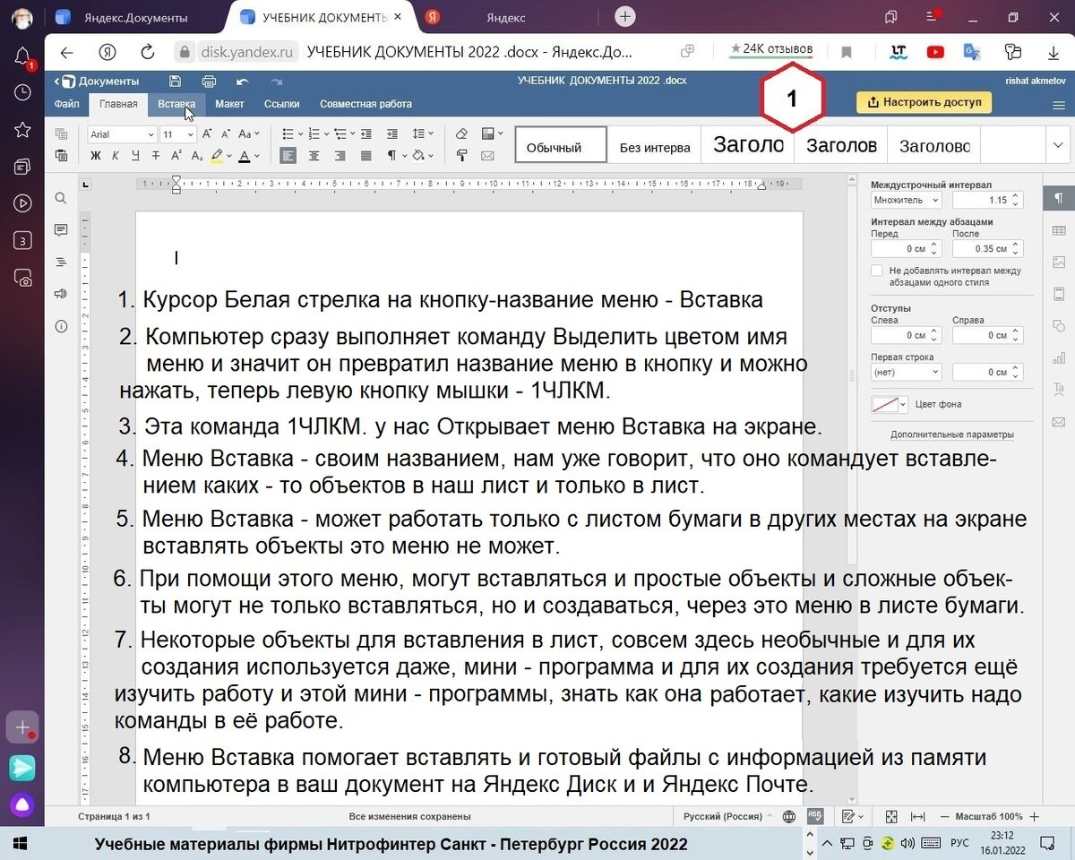The height and width of the screenshot is (860, 1075).
Task: Switch to the Ссылки tab
Action: [282, 104]
